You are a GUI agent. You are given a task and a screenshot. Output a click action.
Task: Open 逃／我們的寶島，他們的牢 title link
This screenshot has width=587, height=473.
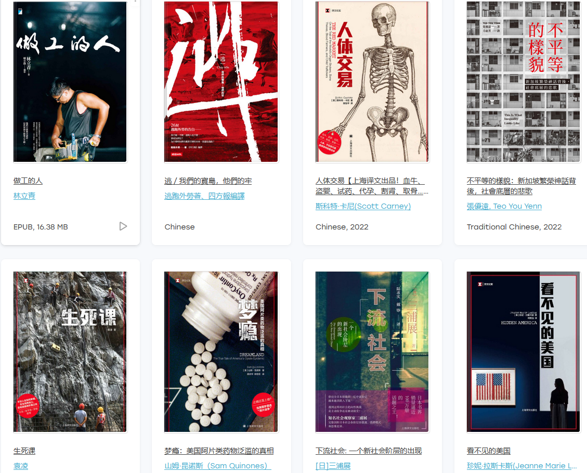pos(208,181)
